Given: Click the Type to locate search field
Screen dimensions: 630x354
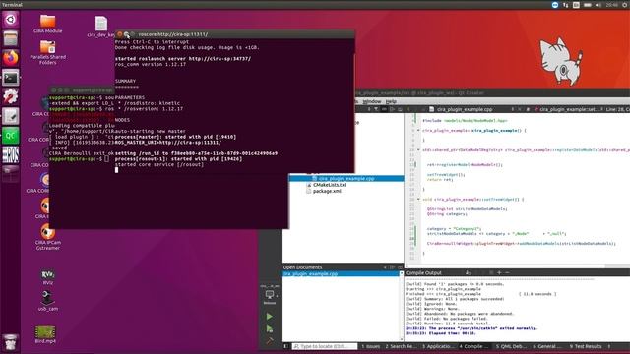Looking at the screenshot, I should tap(325, 346).
